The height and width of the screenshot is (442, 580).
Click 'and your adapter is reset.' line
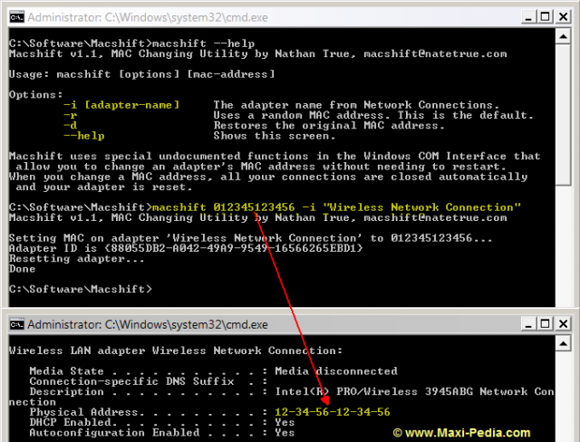pos(104,187)
